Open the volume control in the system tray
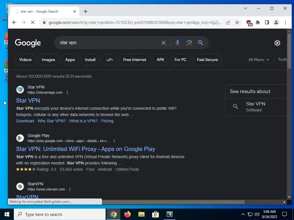The height and width of the screenshot is (220, 294). (x=257, y=214)
